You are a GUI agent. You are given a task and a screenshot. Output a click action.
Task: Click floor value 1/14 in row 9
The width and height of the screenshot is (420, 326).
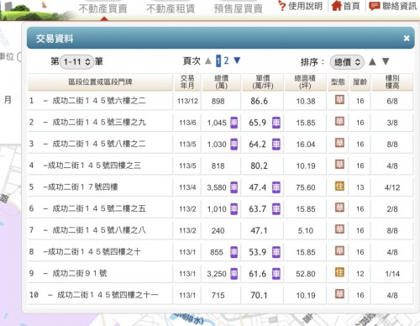(x=392, y=274)
